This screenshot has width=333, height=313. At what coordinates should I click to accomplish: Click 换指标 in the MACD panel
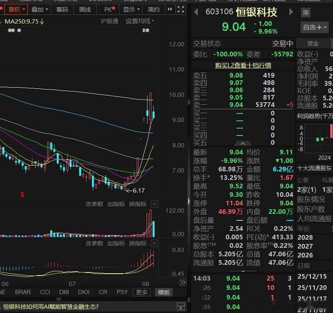[x=138, y=243]
